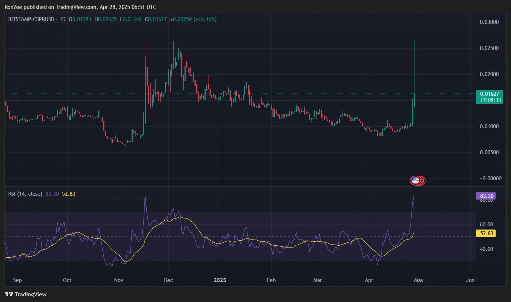The image size is (511, 302).
Task: Select the Low value L0.01346 in legend
Action: [x=132, y=20]
